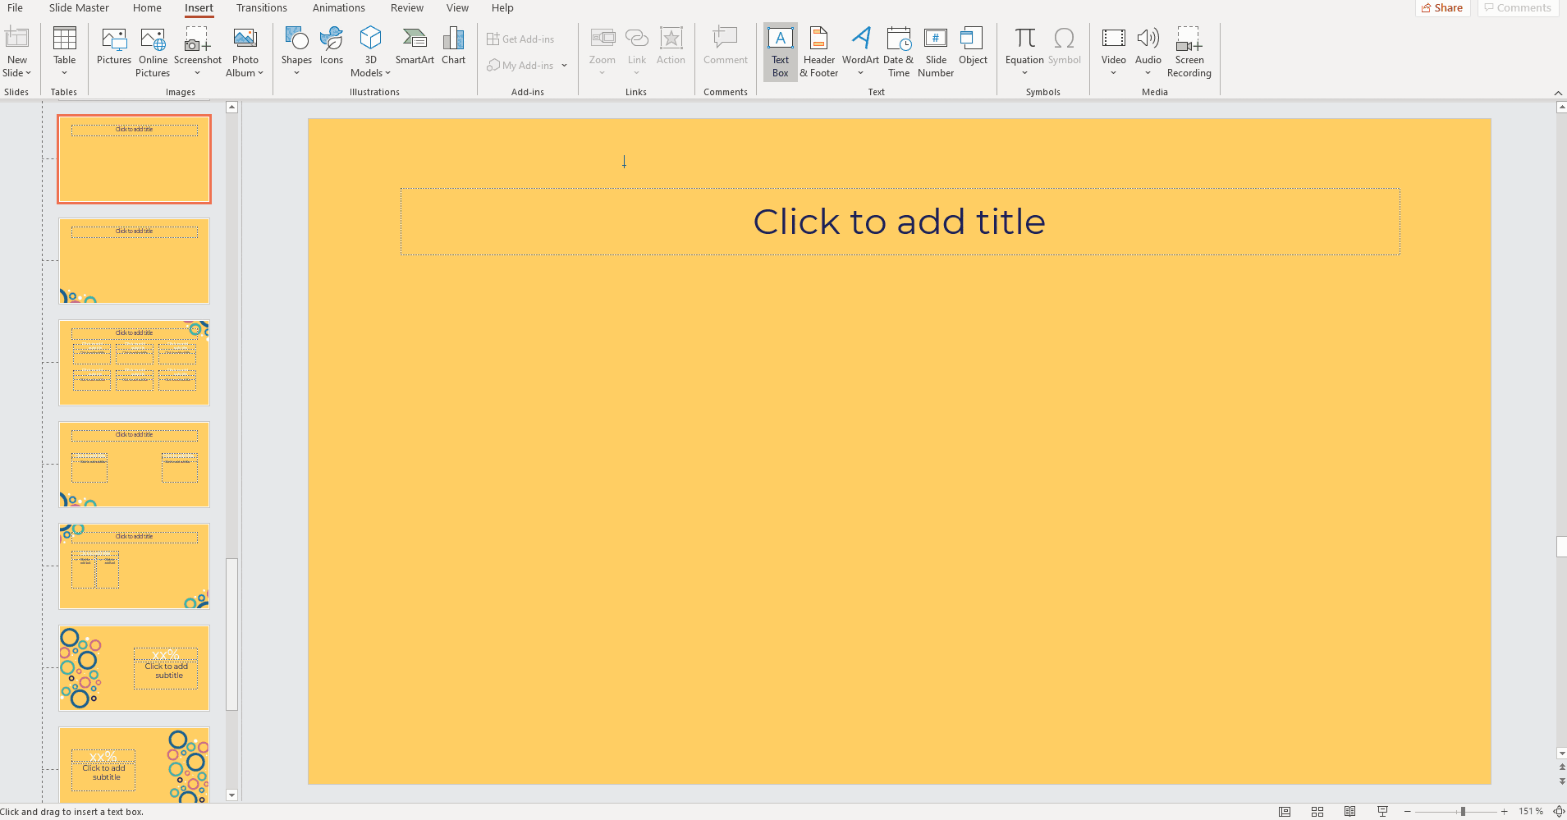
Task: Collapse the ribbon with the chevron
Action: (1558, 93)
